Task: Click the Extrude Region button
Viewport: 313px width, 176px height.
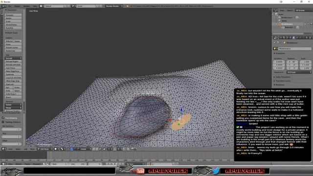Action: [x=13, y=62]
